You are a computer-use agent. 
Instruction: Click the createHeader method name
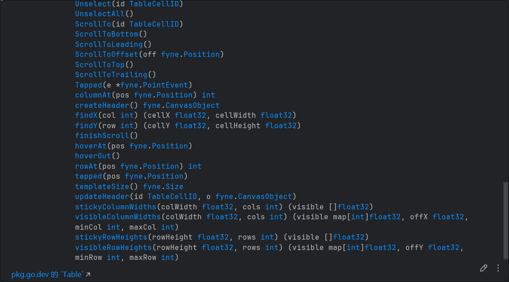(102, 105)
